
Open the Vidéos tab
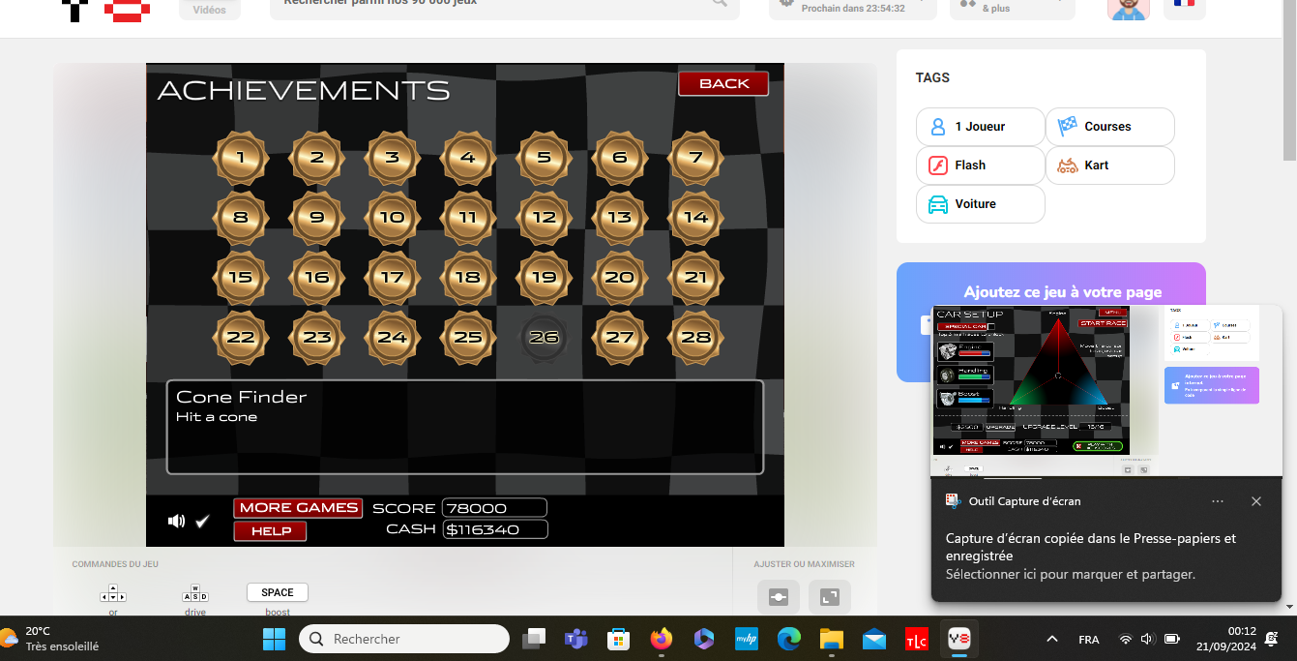click(x=210, y=10)
